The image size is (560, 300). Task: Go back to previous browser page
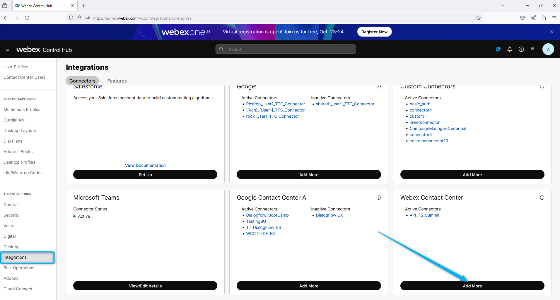[6, 18]
